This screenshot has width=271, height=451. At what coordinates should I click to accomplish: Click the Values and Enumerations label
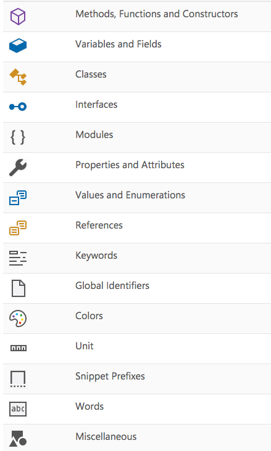pyautogui.click(x=130, y=195)
